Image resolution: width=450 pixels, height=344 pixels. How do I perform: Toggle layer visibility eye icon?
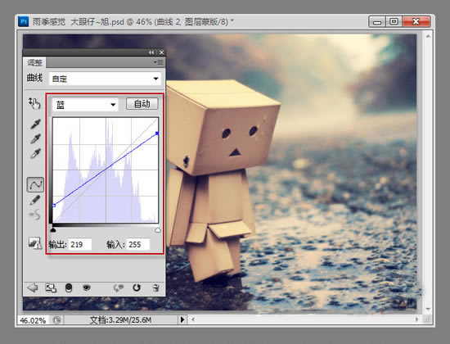click(87, 287)
